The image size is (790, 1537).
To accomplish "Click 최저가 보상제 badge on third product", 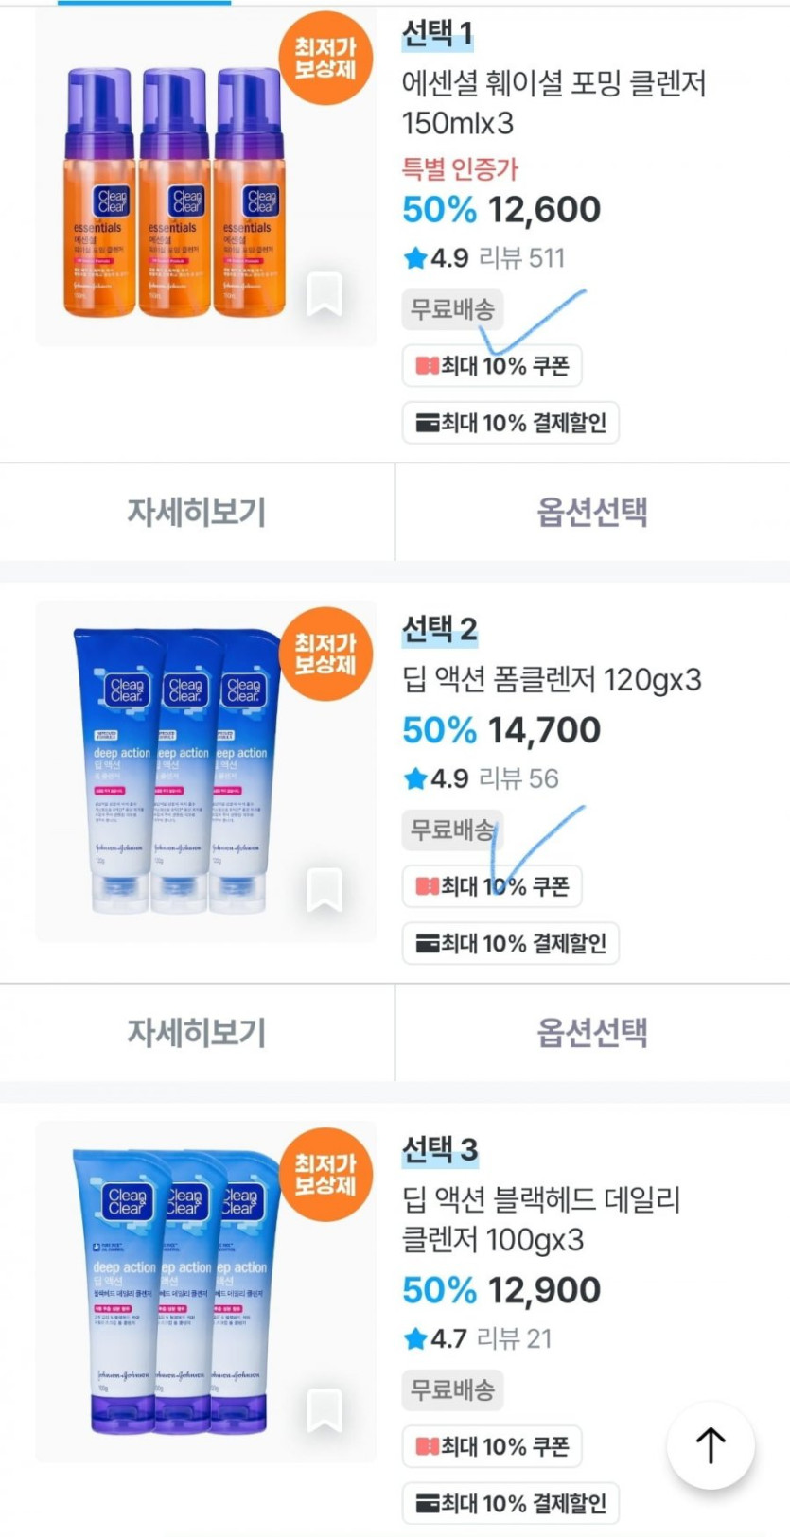I will (x=325, y=1174).
